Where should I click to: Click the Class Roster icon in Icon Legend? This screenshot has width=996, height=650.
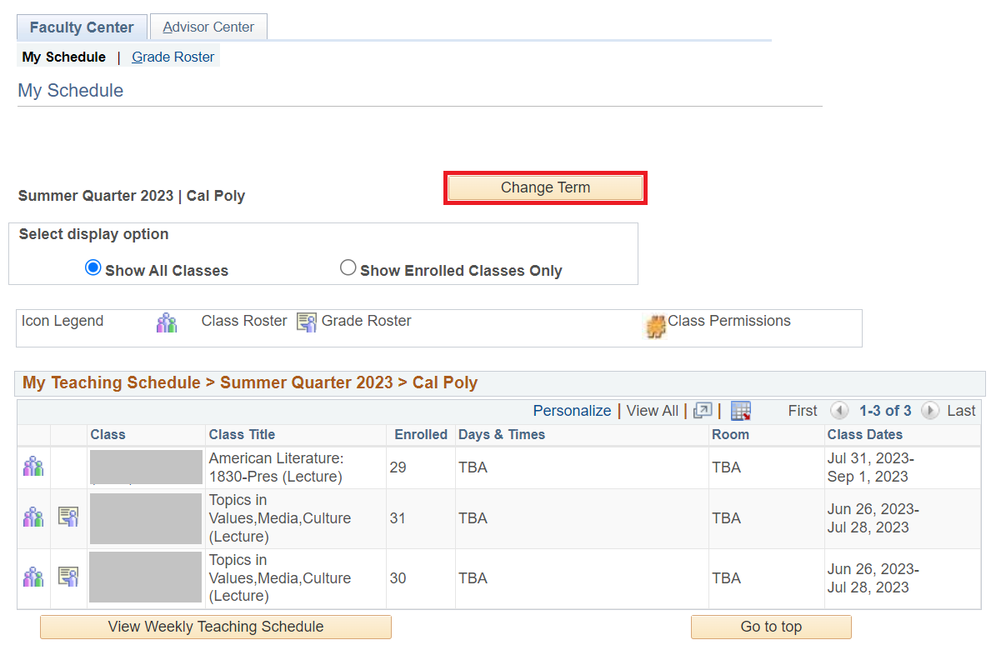[167, 322]
